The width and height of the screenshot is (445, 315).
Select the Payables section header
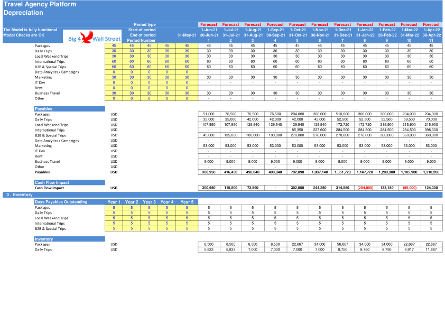[x=70, y=109]
